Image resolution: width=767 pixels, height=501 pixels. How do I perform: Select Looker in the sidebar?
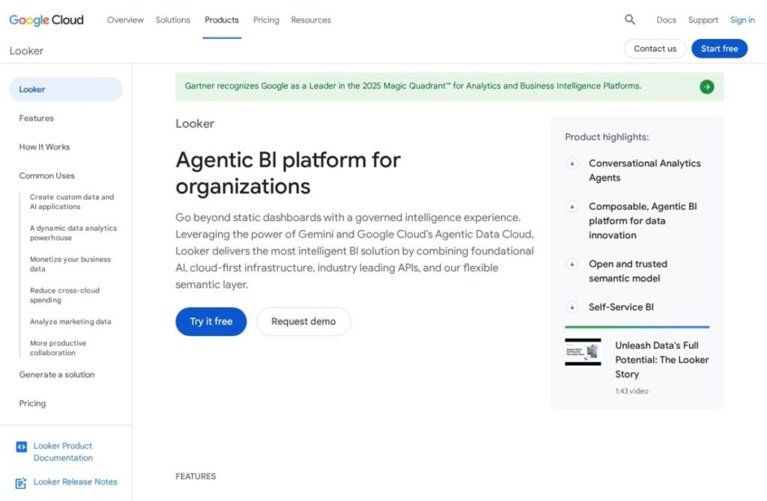(x=66, y=90)
